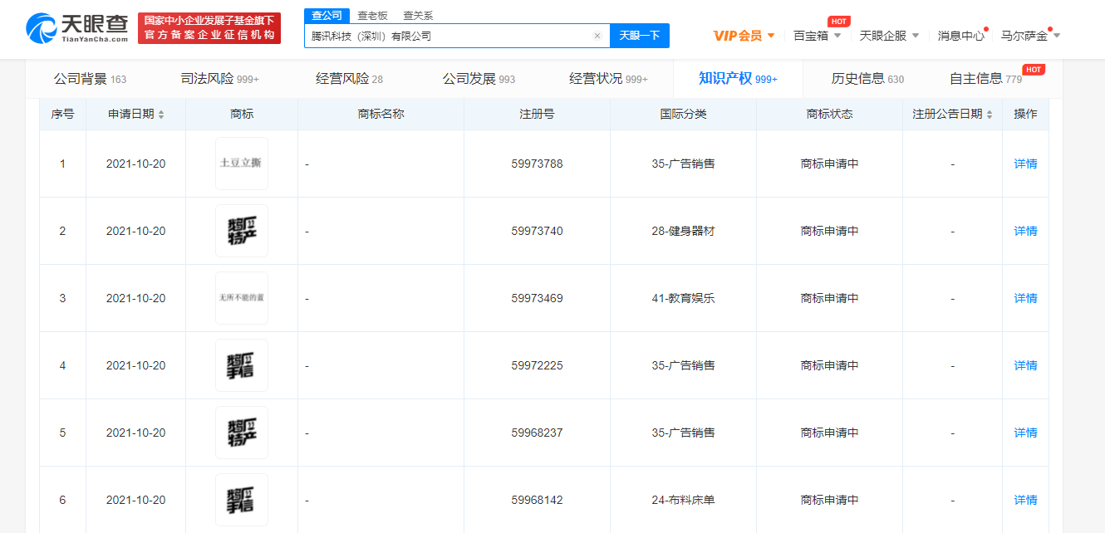1105x533 pixels.
Task: Open trademark image in row 2
Action: point(242,231)
